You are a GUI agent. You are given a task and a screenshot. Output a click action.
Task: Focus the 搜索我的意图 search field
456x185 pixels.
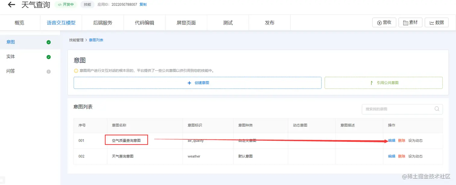(x=402, y=109)
